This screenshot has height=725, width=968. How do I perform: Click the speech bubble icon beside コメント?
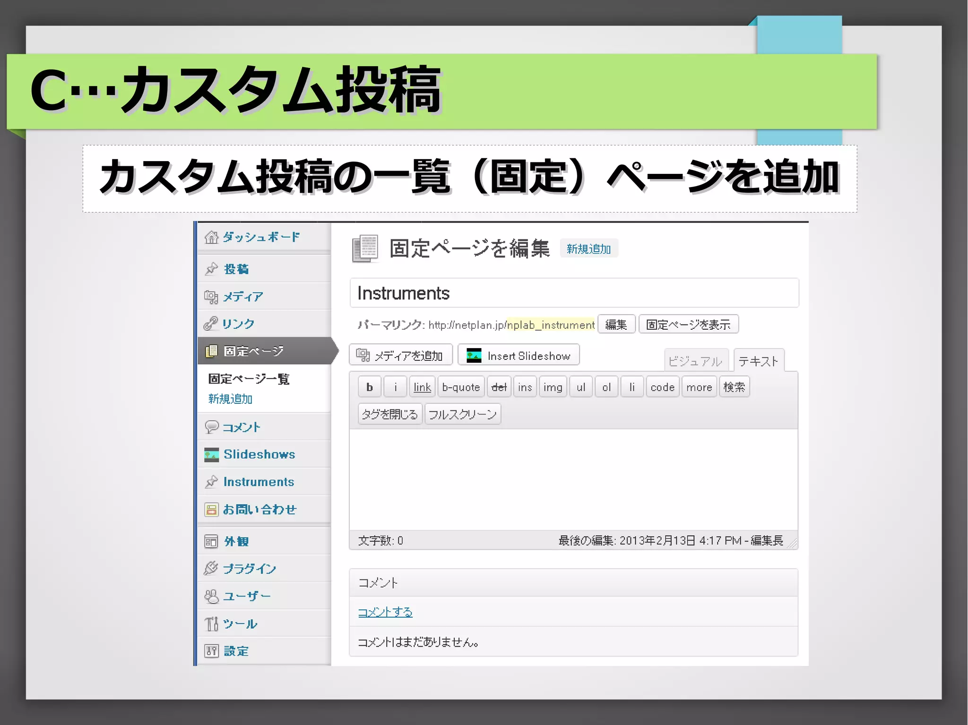point(211,427)
